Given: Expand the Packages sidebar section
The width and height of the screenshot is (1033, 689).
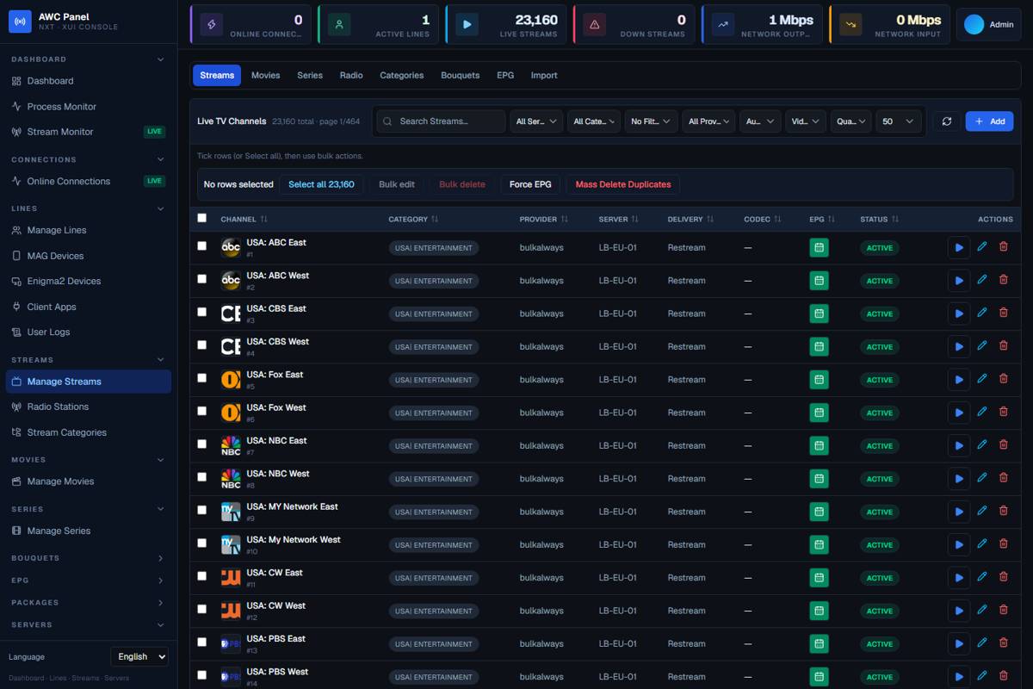Looking at the screenshot, I should pyautogui.click(x=160, y=603).
